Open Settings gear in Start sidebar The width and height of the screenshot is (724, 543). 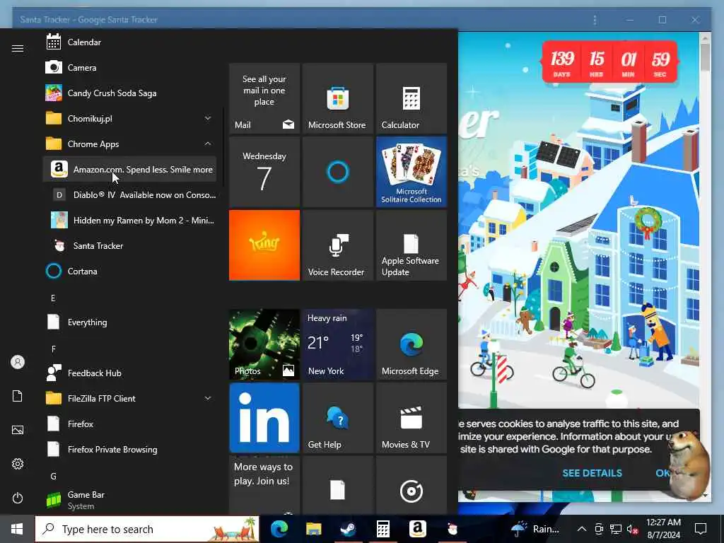tap(18, 464)
